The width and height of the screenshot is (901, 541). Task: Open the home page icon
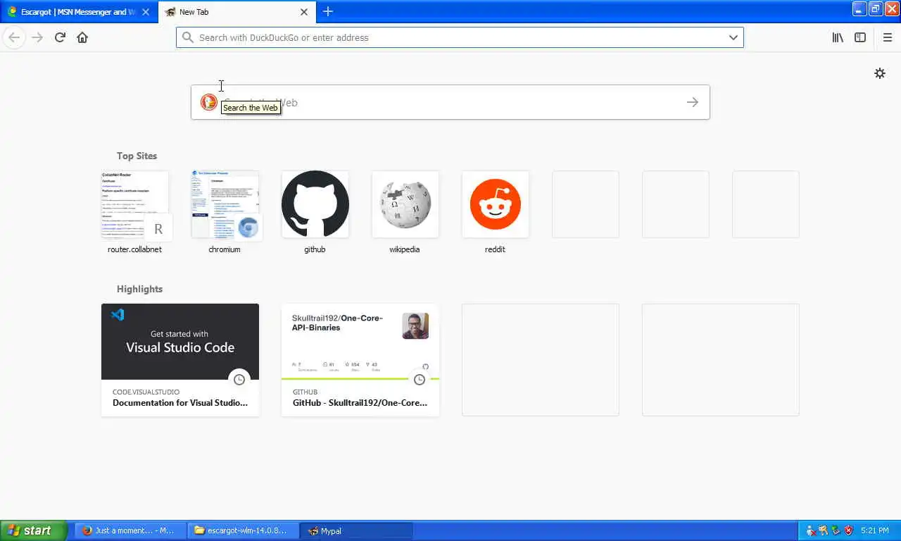pyautogui.click(x=82, y=37)
